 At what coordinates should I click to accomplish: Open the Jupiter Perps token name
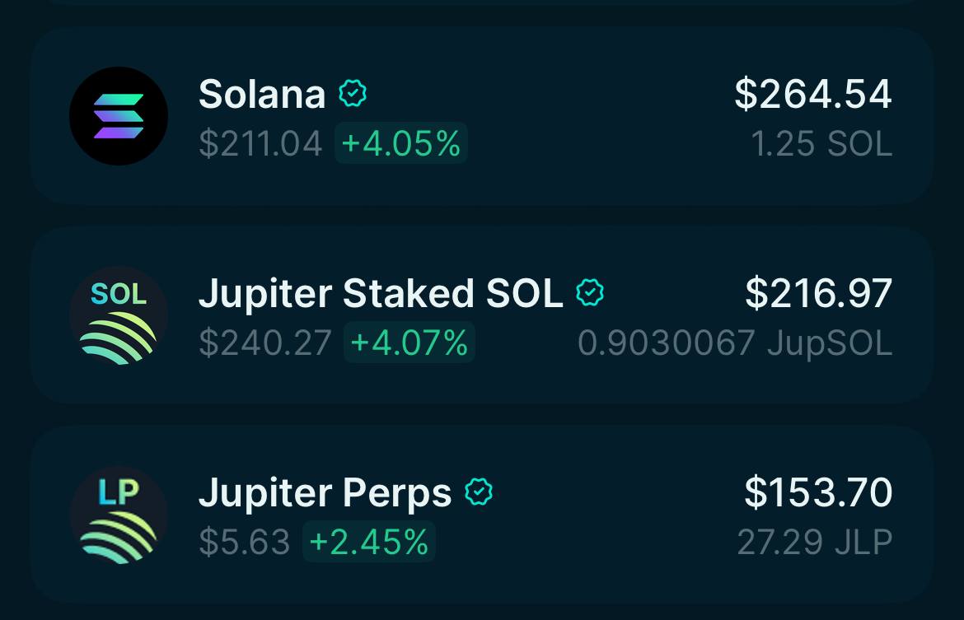tap(325, 493)
